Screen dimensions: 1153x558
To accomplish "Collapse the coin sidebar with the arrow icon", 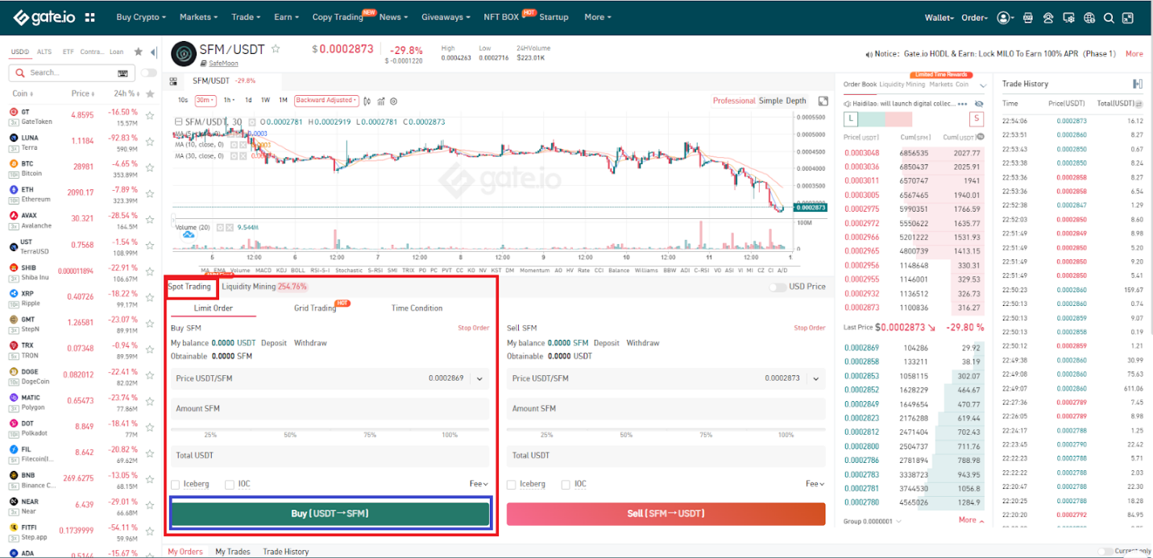I will tap(153, 52).
